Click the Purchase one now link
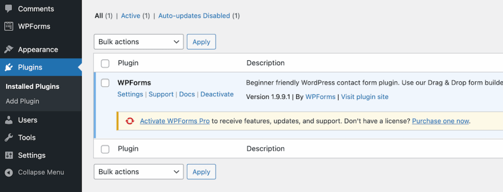Image resolution: width=503 pixels, height=192 pixels. tap(441, 121)
